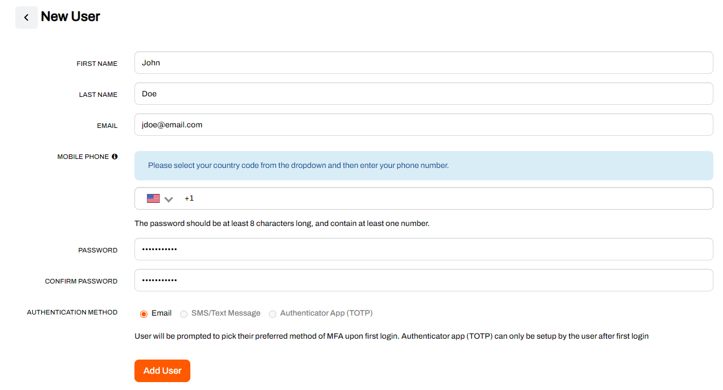Click the Add User button
The image size is (723, 390).
tap(162, 371)
